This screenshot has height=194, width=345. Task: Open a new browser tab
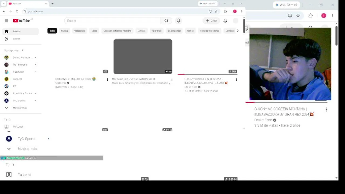pos(52,4)
